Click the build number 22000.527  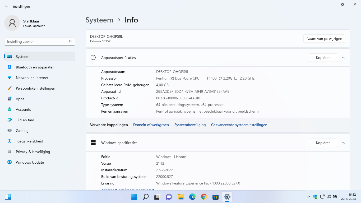tap(164, 177)
